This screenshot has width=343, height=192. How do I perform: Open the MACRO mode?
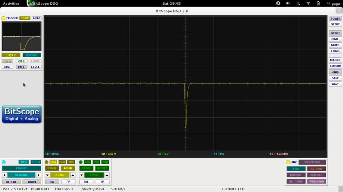pyautogui.click(x=335, y=60)
